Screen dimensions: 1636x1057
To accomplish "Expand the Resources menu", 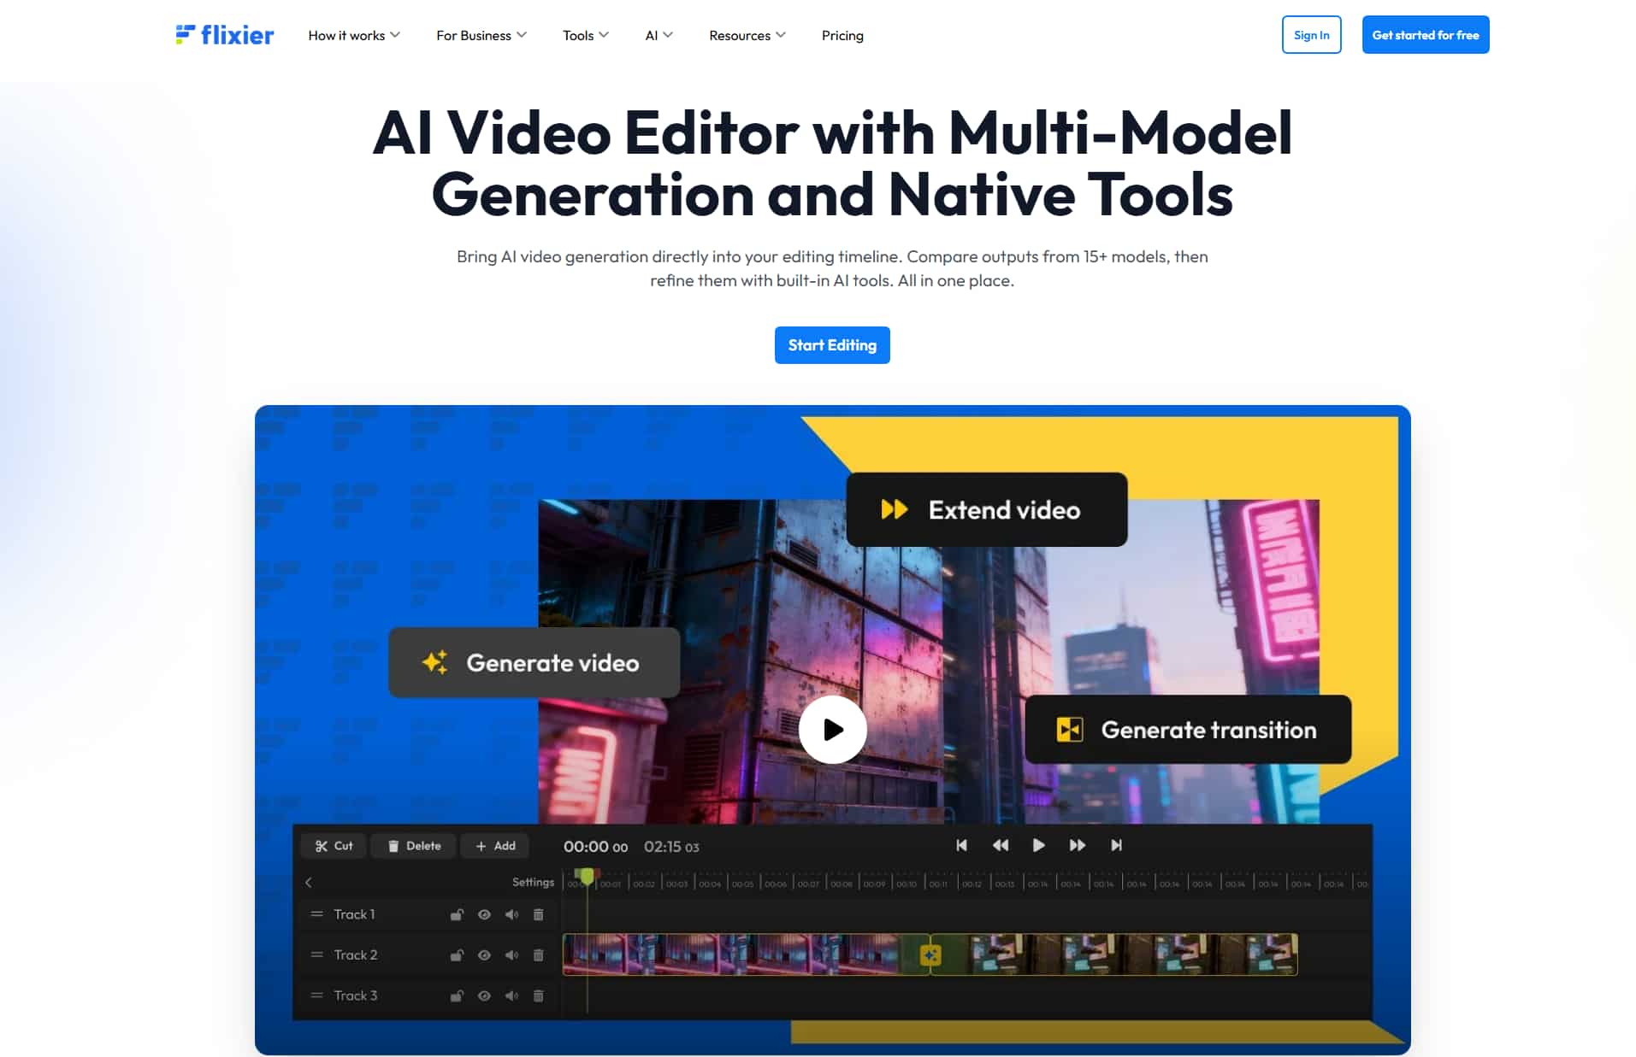I will click(x=747, y=35).
